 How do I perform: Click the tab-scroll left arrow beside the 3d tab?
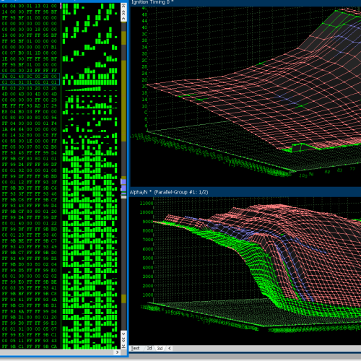(x=170, y=348)
